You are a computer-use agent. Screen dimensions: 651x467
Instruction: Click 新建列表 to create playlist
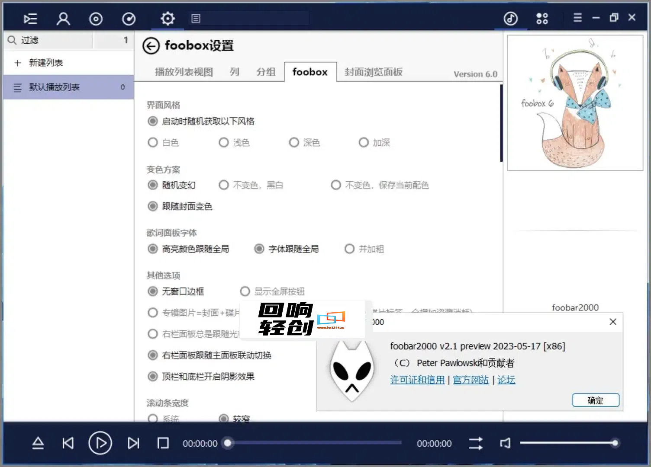tap(46, 63)
